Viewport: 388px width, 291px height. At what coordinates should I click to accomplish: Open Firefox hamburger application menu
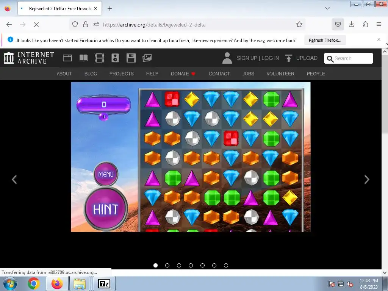(x=379, y=25)
